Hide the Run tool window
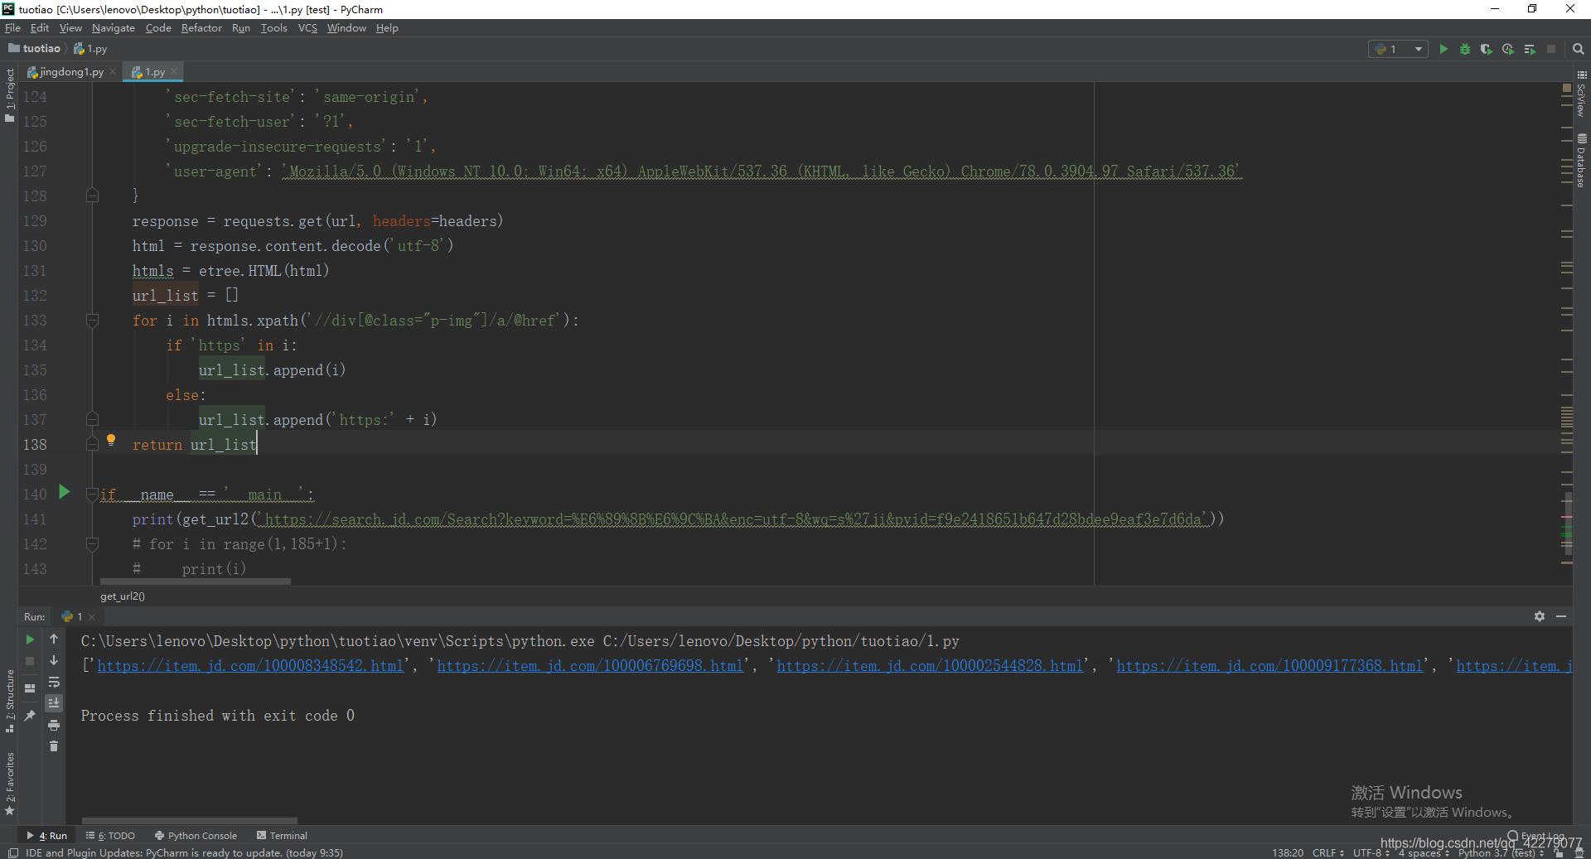The height and width of the screenshot is (859, 1591). [x=1561, y=616]
